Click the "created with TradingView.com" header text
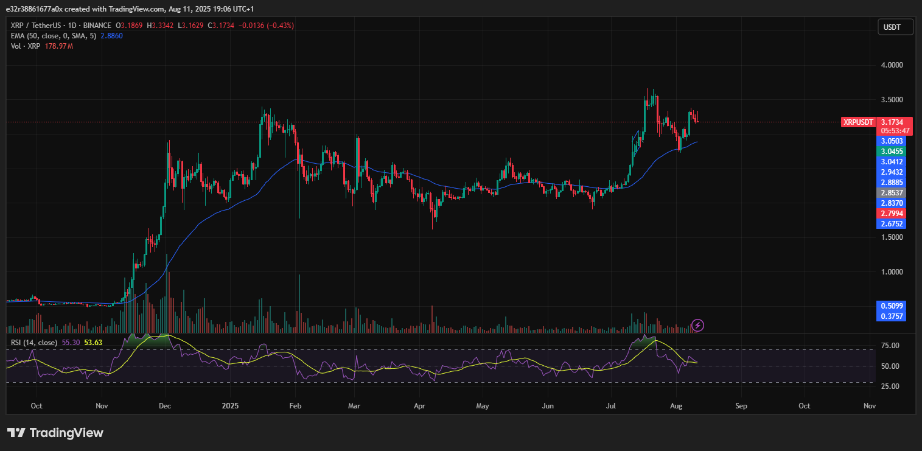Image resolution: width=922 pixels, height=451 pixels. pyautogui.click(x=113, y=9)
